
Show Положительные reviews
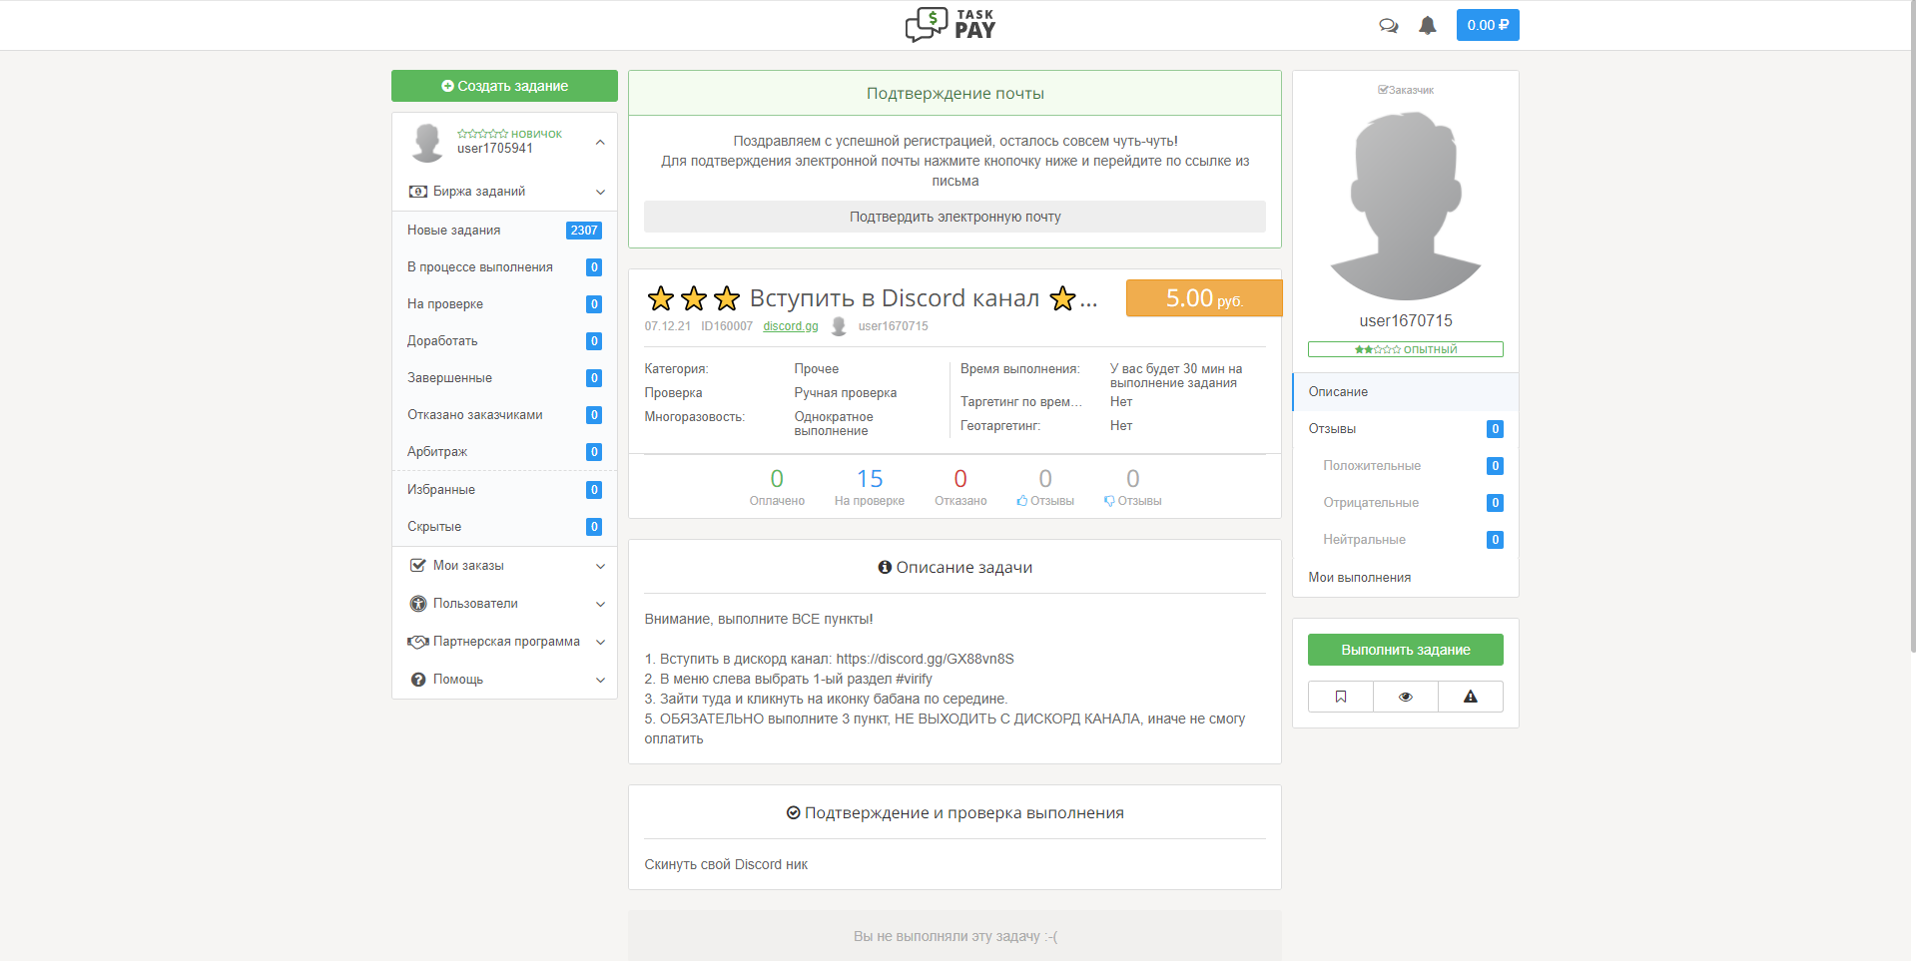[x=1406, y=466]
